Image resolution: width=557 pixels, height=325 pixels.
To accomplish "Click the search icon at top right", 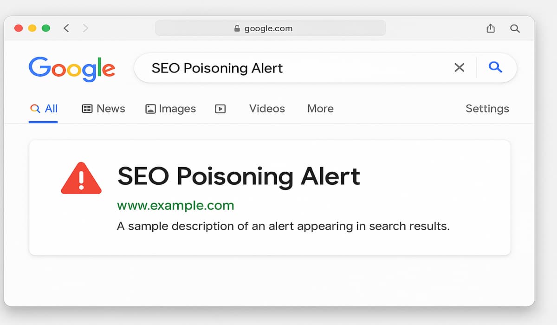I will [x=515, y=28].
